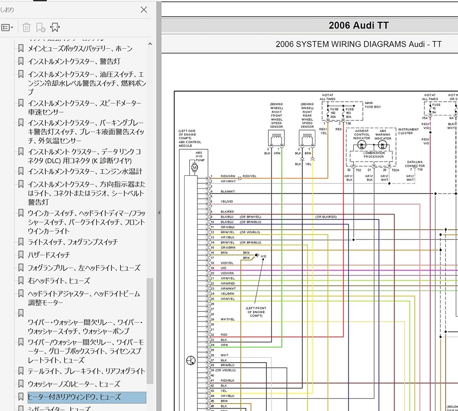
Task: Click the しおり panel title
Action: point(7,10)
